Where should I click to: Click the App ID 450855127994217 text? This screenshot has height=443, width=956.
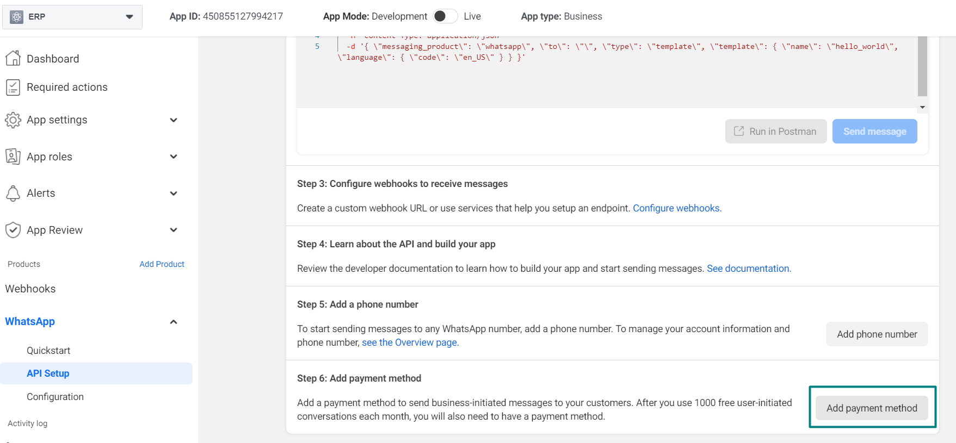pos(226,16)
